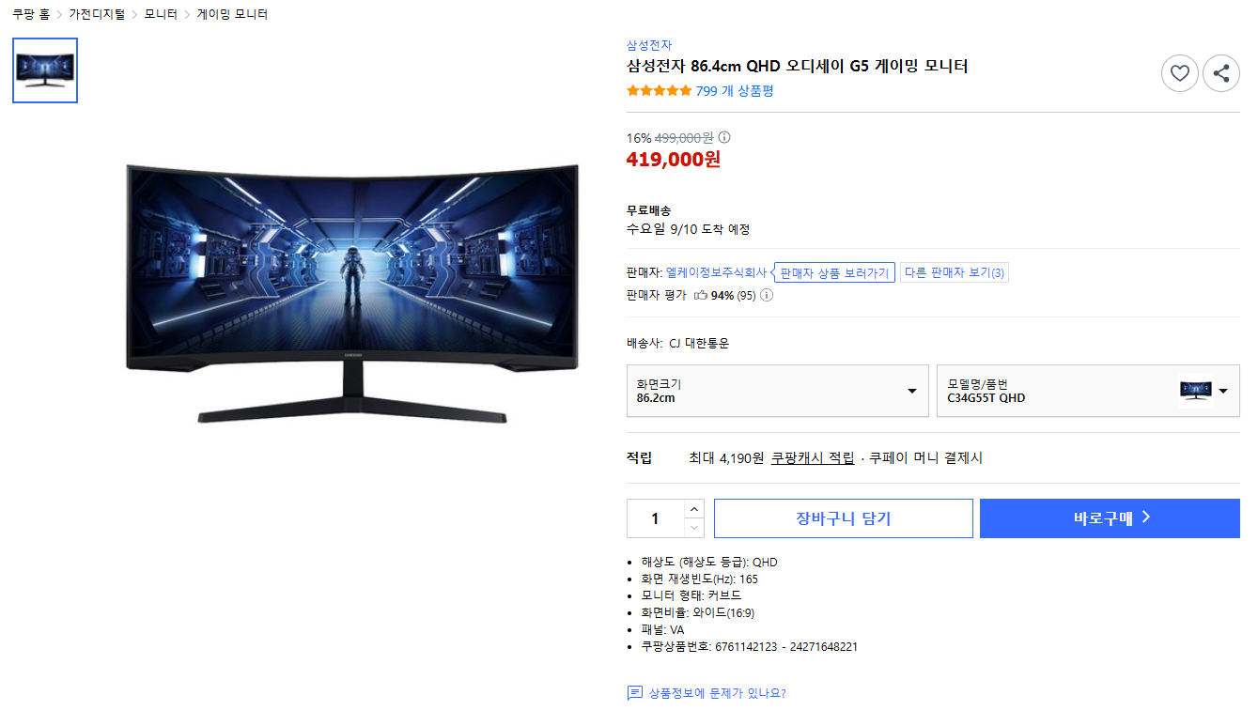The height and width of the screenshot is (726, 1258).
Task: Click the chat icon for product issue
Action: click(635, 693)
